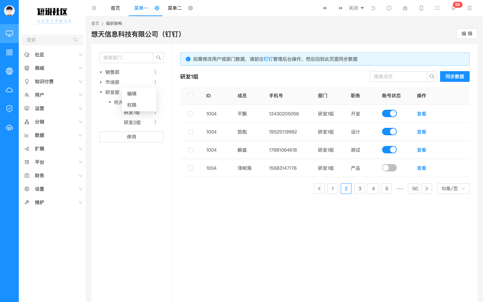
Task: Expand the 市场部 tree node
Action: [101, 82]
